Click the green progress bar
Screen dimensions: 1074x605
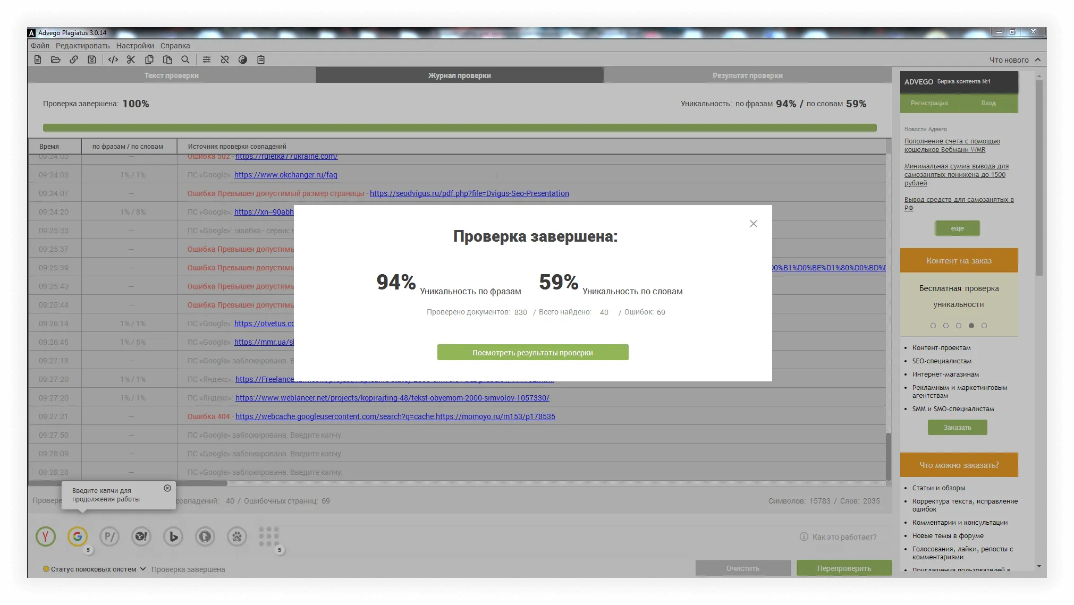(x=460, y=127)
